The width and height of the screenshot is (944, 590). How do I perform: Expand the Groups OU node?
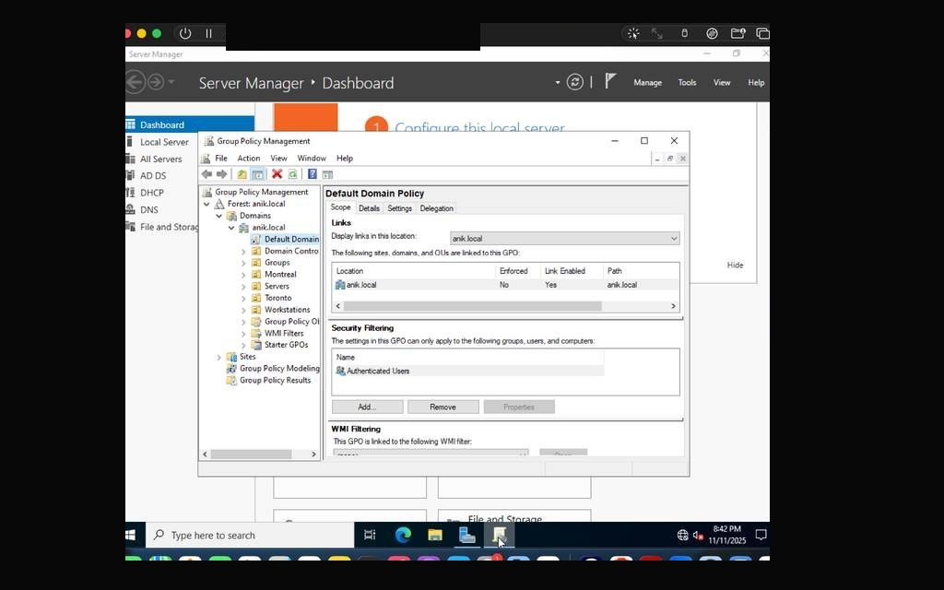243,263
